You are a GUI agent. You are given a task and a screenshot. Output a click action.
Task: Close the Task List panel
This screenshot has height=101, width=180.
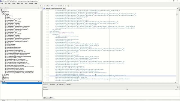179,87
